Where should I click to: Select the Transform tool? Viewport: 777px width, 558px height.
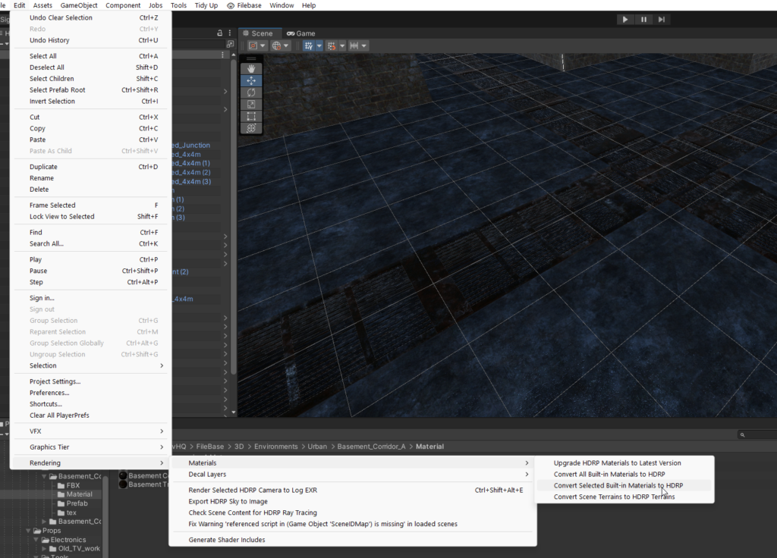[251, 129]
